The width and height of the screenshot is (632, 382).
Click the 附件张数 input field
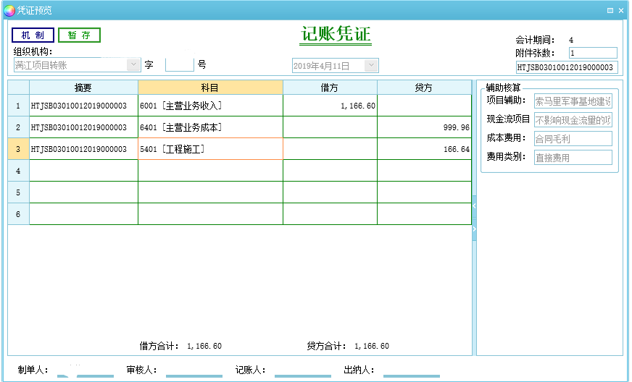click(x=592, y=53)
